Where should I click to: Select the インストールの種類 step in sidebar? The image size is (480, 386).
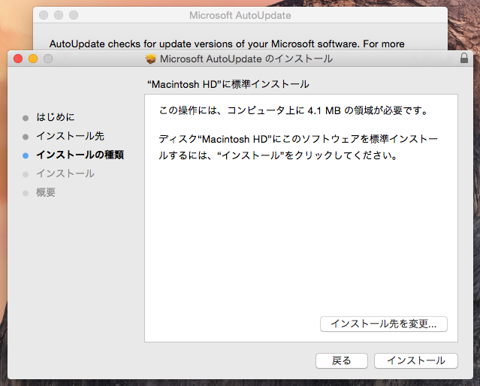point(80,155)
